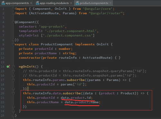Viewport: 161px width, 119px height.
Task: Click the TypeScript file icon on app.component.ts tab
Action: 3,3
